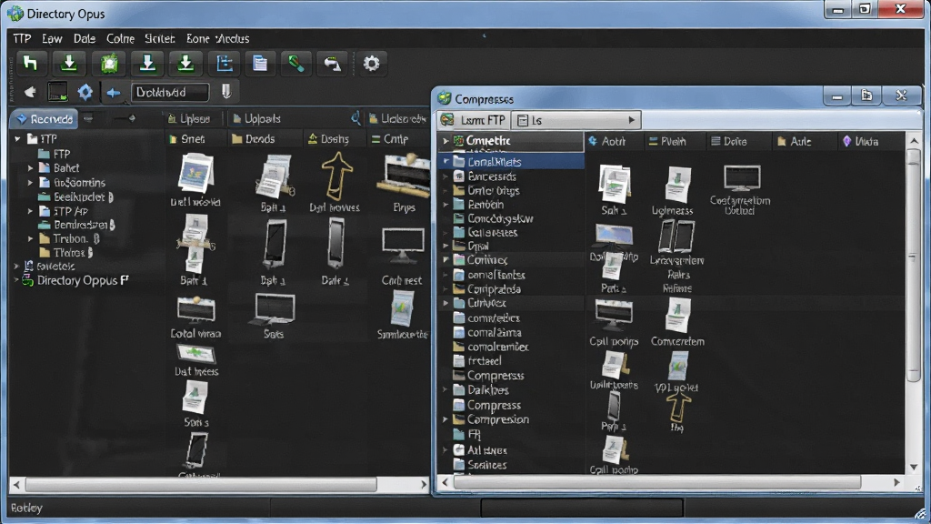Click the Compresses window title icon

(444, 98)
